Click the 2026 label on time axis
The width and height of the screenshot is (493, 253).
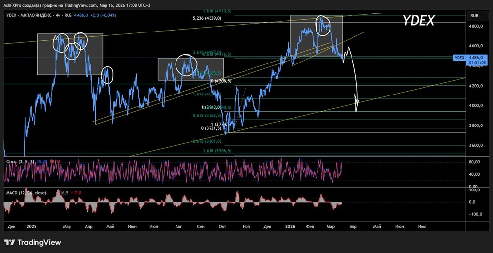click(290, 226)
